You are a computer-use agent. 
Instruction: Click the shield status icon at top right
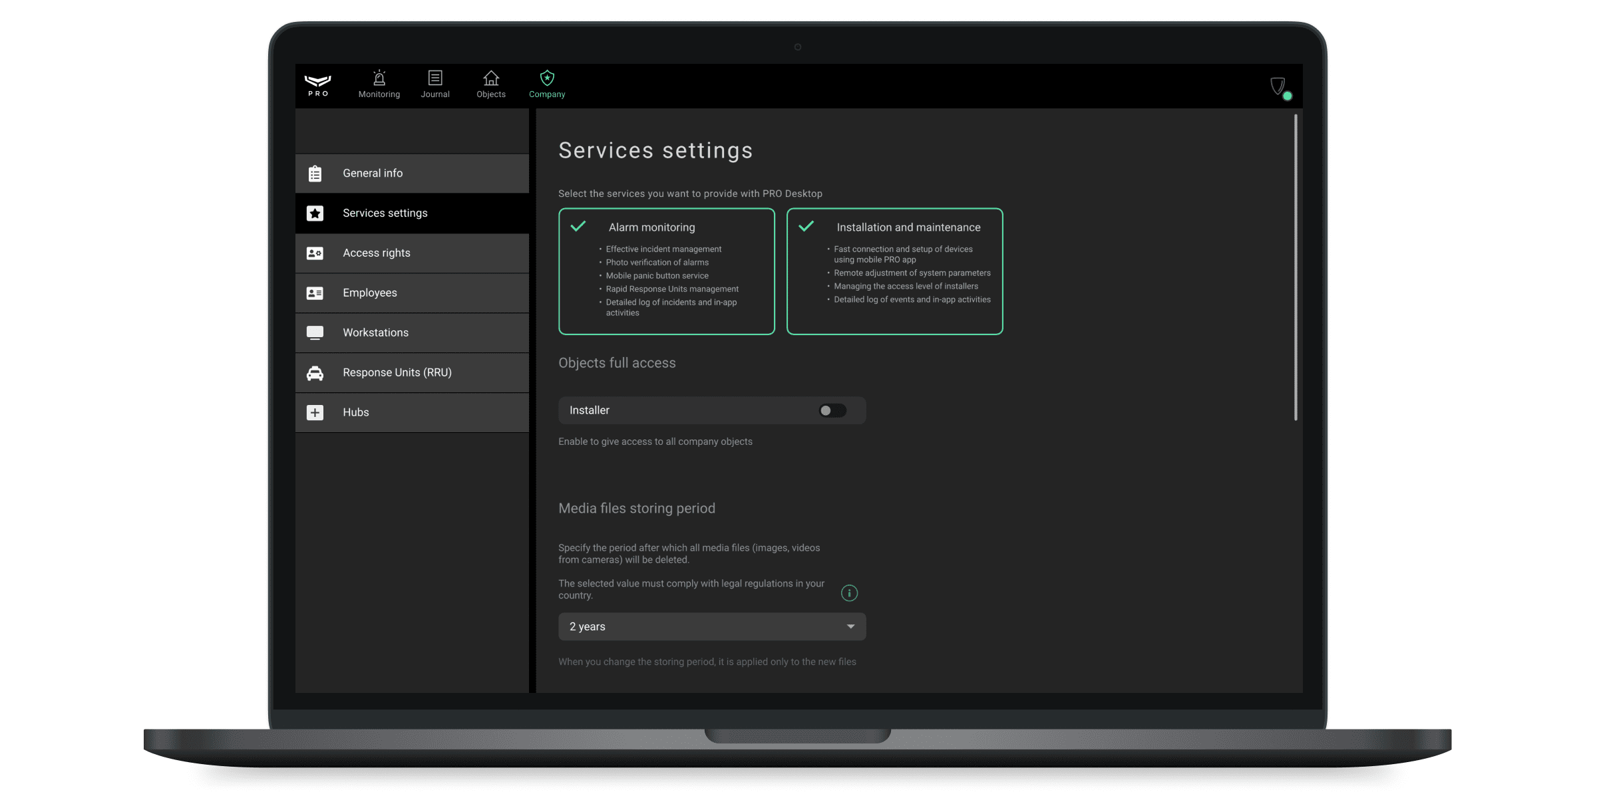click(1279, 87)
